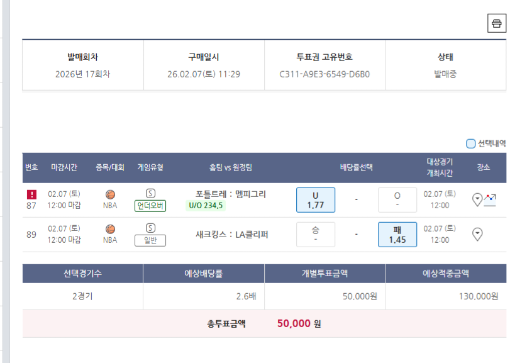Open venue location pin for match 89

click(x=477, y=234)
